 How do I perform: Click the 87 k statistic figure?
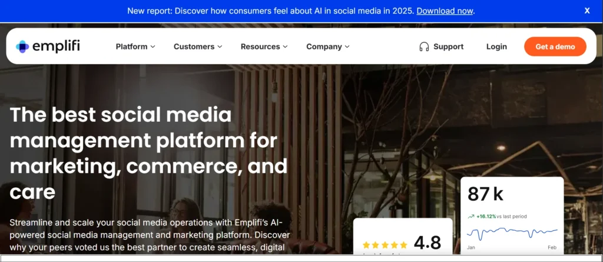click(x=485, y=194)
